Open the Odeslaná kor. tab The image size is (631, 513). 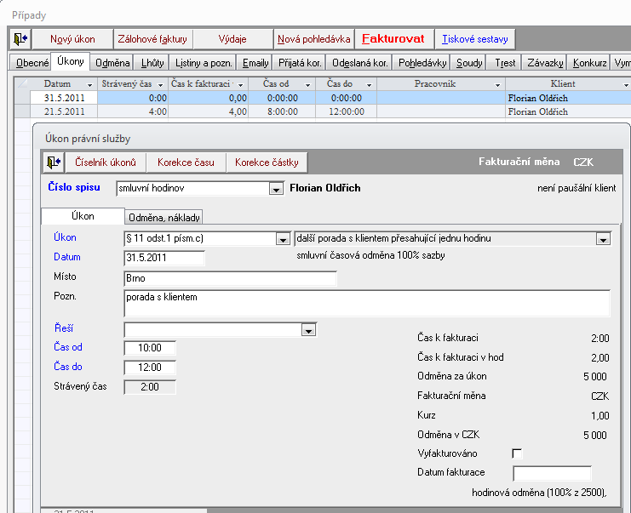click(x=359, y=63)
